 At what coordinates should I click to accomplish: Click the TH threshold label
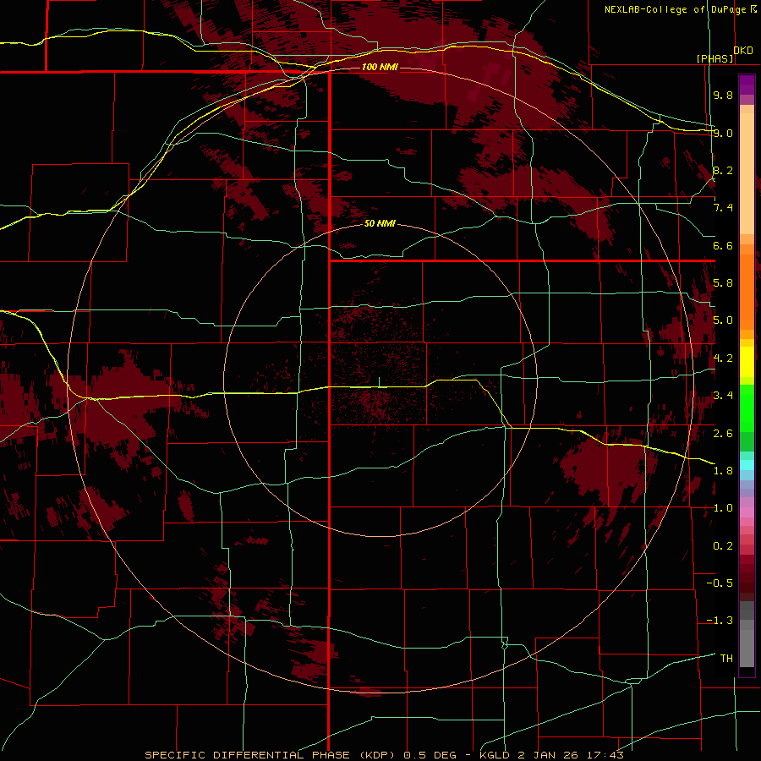click(726, 659)
